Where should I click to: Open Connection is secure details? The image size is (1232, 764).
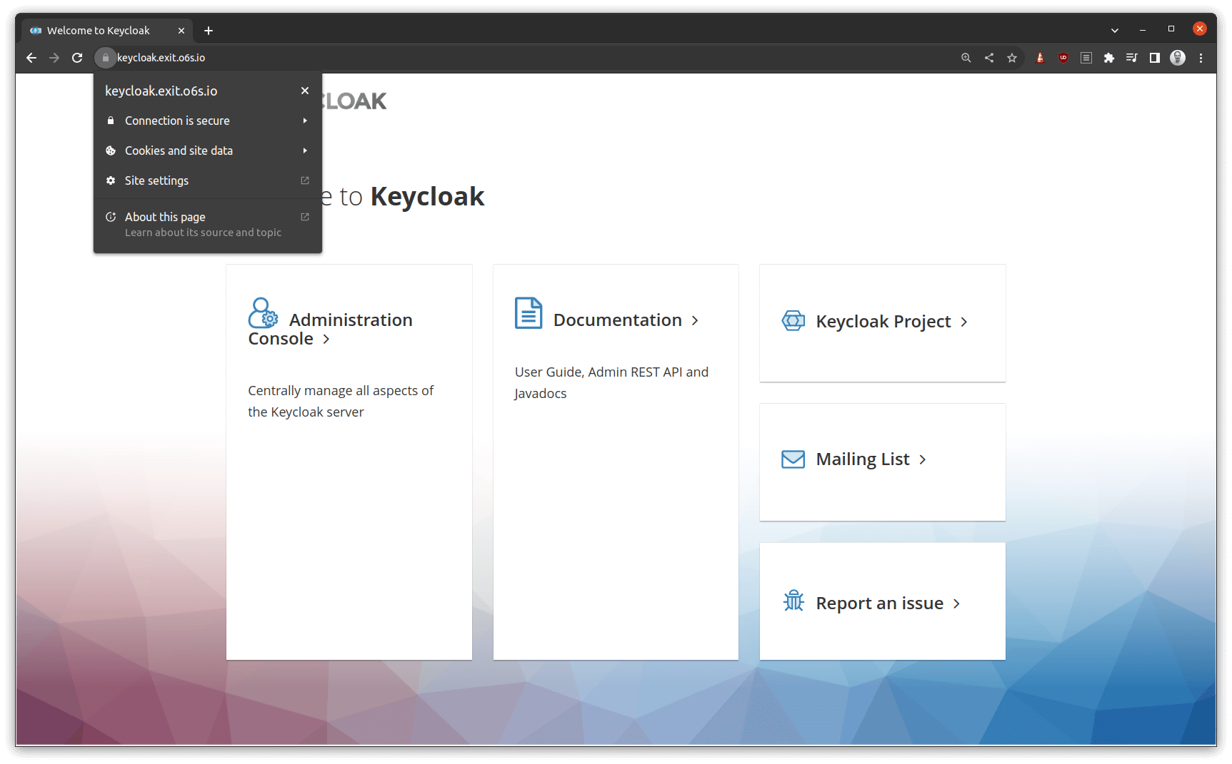207,121
